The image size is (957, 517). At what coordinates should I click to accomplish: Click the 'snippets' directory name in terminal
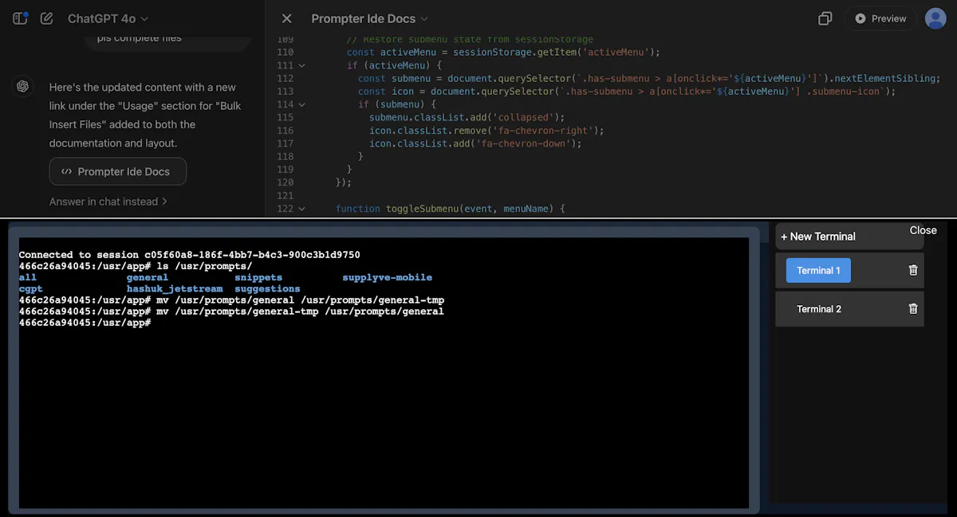click(258, 277)
